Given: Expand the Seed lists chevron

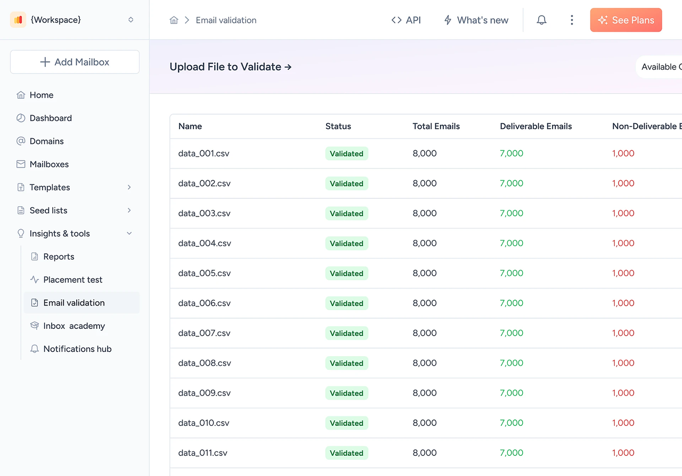Looking at the screenshot, I should tap(129, 211).
